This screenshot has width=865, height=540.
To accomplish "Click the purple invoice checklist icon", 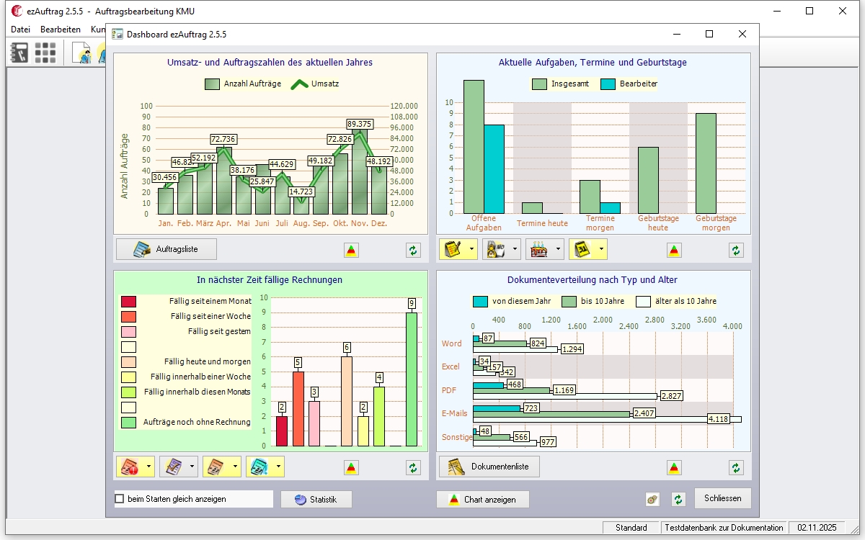I will [173, 467].
